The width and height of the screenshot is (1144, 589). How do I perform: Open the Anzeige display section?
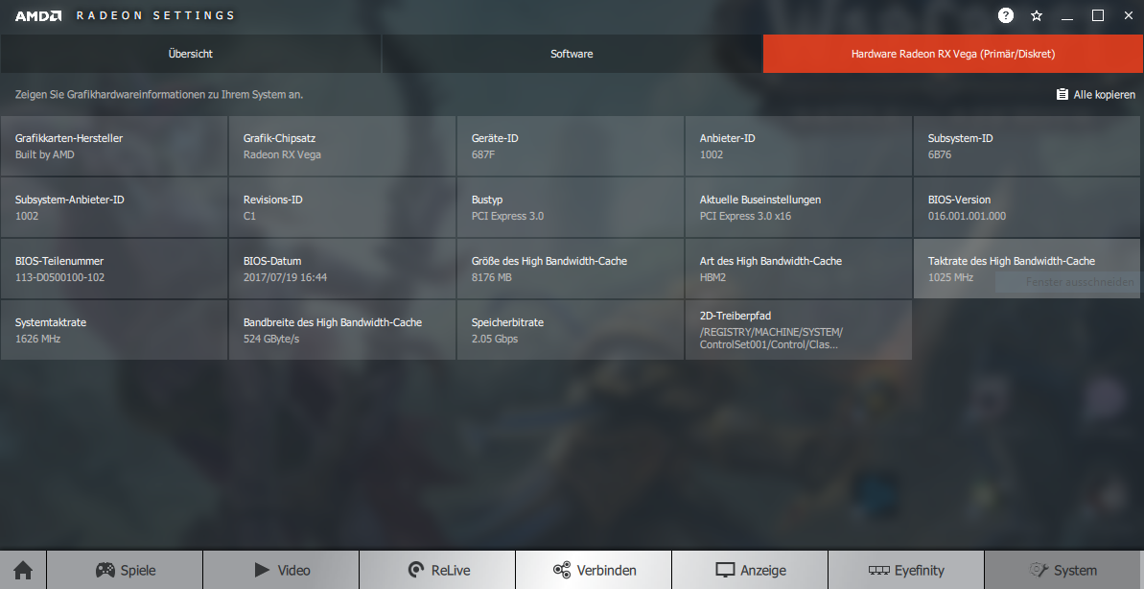[x=749, y=570]
